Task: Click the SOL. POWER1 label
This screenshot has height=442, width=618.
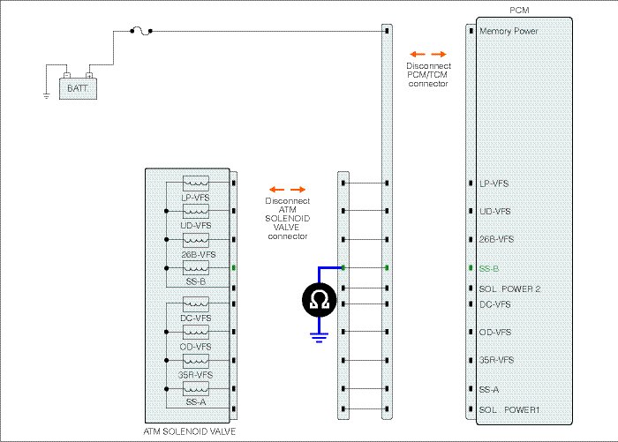Action: tap(509, 410)
